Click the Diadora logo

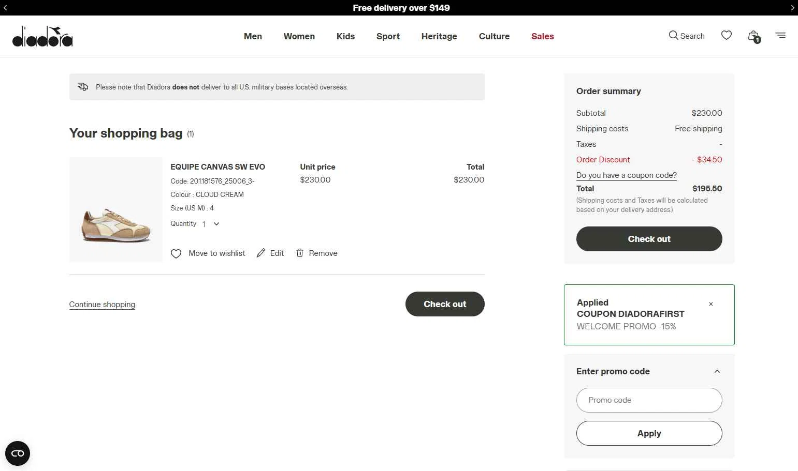(42, 36)
